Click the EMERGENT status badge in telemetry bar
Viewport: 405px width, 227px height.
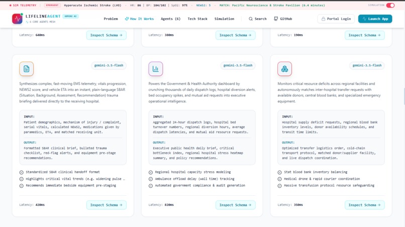(x=52, y=5)
